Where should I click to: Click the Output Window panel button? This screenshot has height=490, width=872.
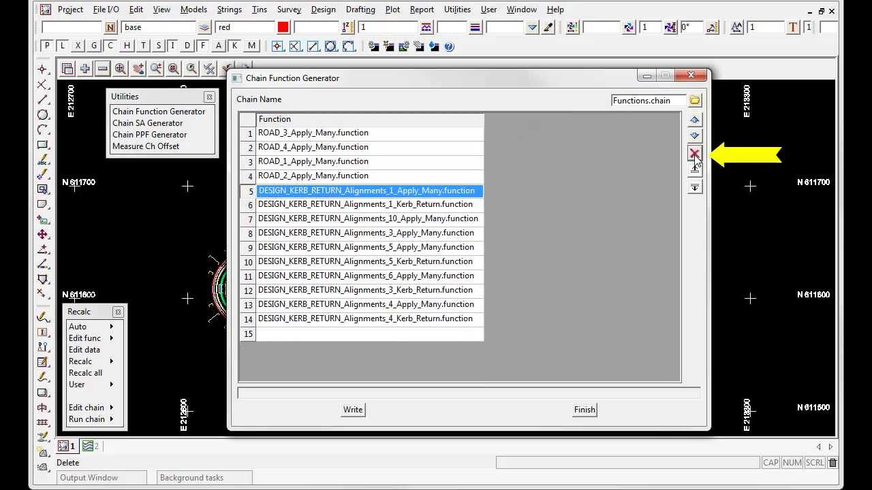coord(102,478)
